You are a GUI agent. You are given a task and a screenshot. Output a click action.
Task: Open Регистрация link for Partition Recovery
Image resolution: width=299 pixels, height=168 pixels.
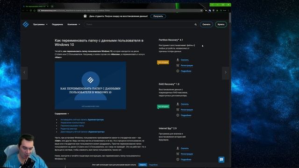pyautogui.click(x=187, y=65)
